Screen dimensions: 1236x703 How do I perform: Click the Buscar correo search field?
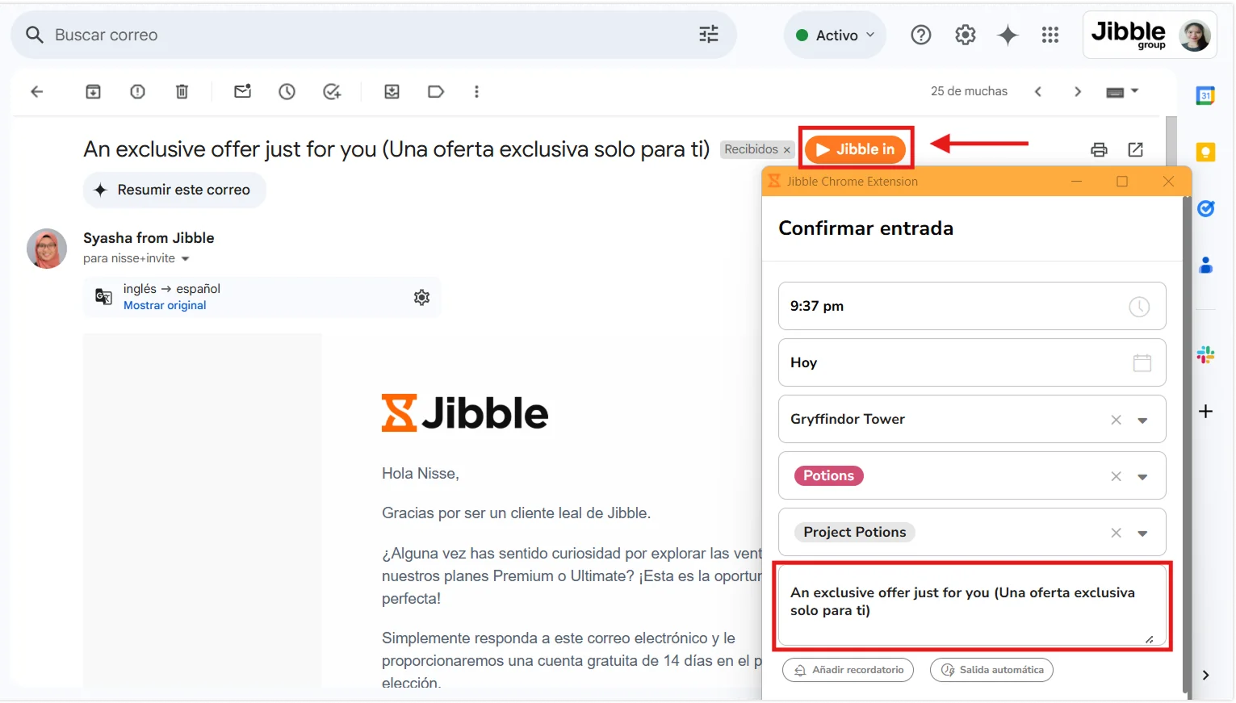(373, 35)
